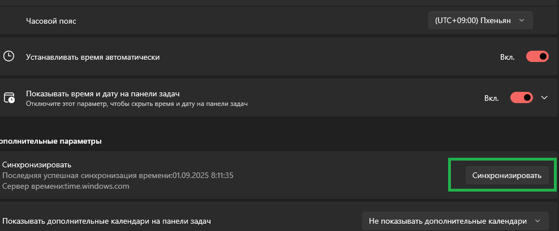The image size is (559, 231).
Task: Open the '(UTC+09:00) Пхеньян' time zone dropdown
Action: point(480,21)
